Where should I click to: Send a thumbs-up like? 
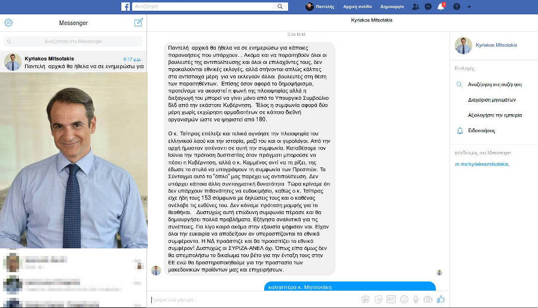click(x=441, y=298)
